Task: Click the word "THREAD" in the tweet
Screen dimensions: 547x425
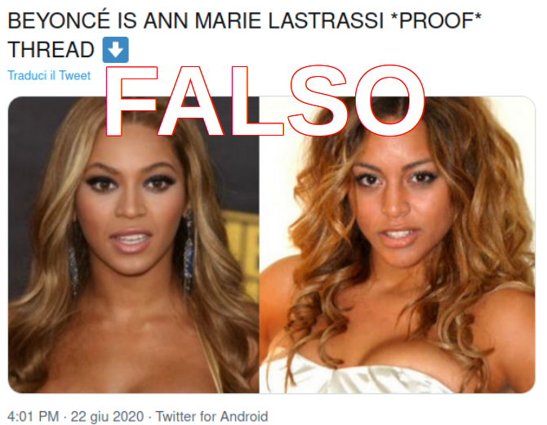Action: coord(51,50)
